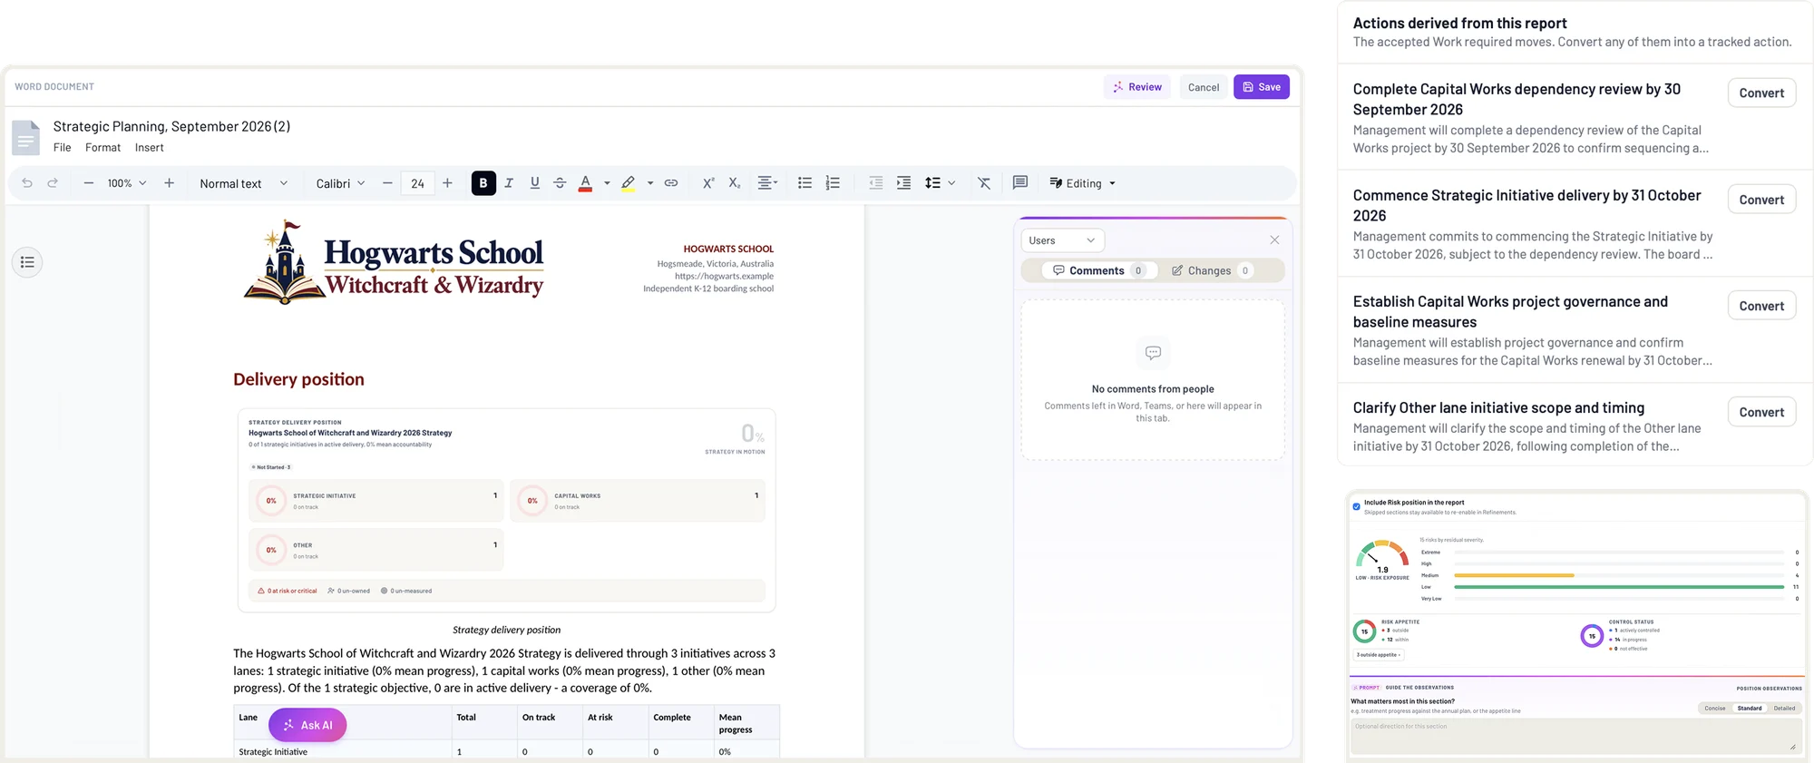Switch to the Changes tab
This screenshot has width=1814, height=763.
(1211, 270)
